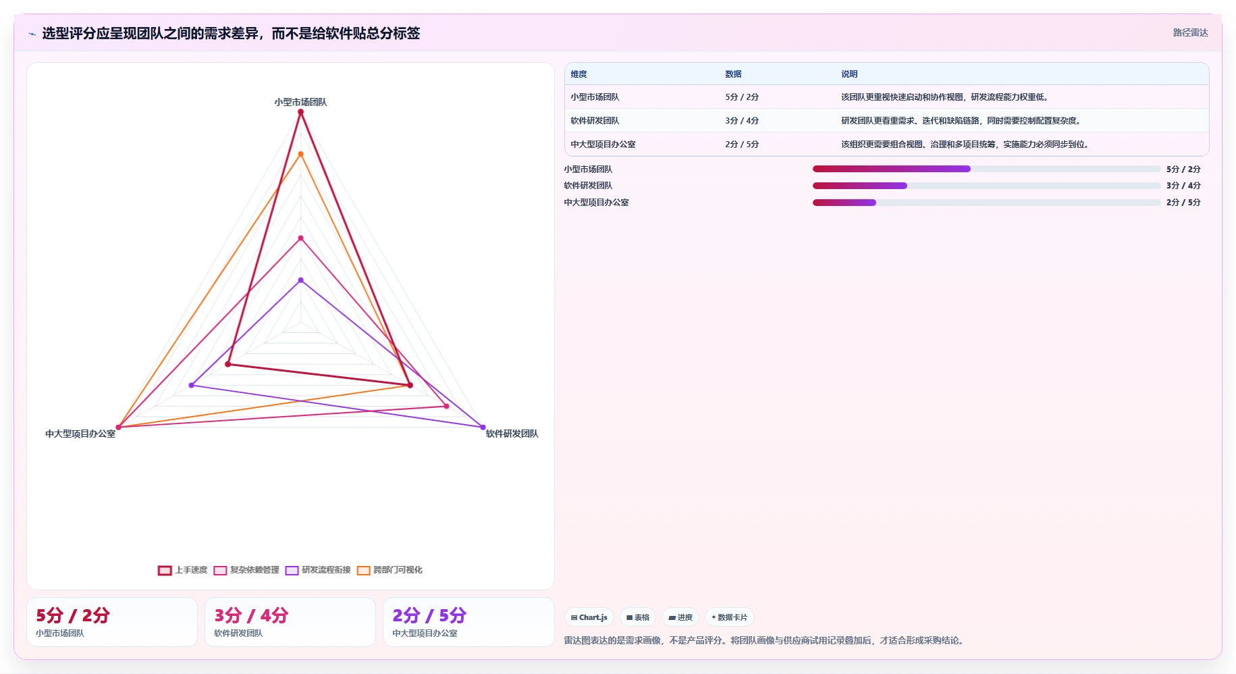Image resolution: width=1236 pixels, height=674 pixels.
Task: Toggle the 上手速度 legend series
Action: pos(183,570)
